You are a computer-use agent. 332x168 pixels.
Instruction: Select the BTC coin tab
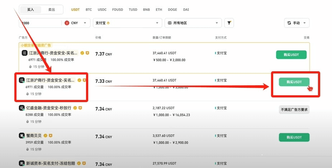point(89,10)
